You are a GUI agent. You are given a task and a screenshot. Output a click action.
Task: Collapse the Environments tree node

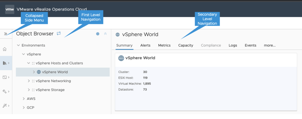coord(19,45)
